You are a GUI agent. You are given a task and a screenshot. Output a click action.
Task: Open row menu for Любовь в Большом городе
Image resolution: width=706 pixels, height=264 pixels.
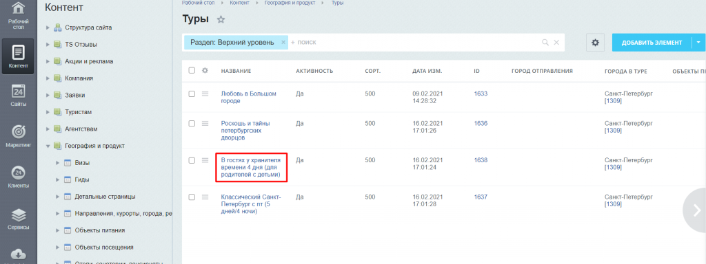(205, 93)
